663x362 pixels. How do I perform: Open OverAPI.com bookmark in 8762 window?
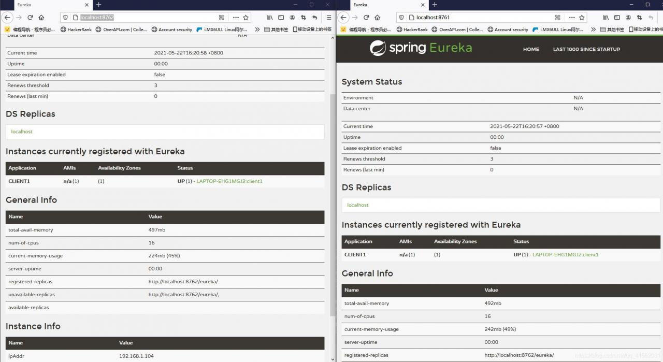pyautogui.click(x=121, y=30)
